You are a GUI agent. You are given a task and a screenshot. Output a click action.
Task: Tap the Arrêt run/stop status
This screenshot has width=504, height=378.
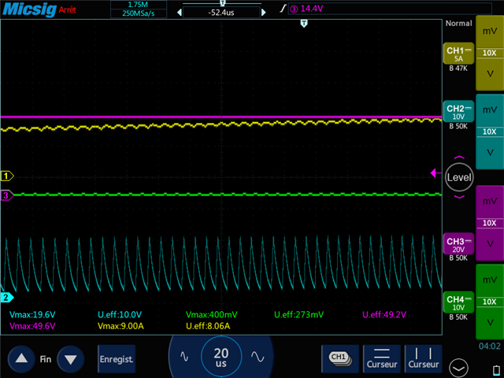pos(67,9)
